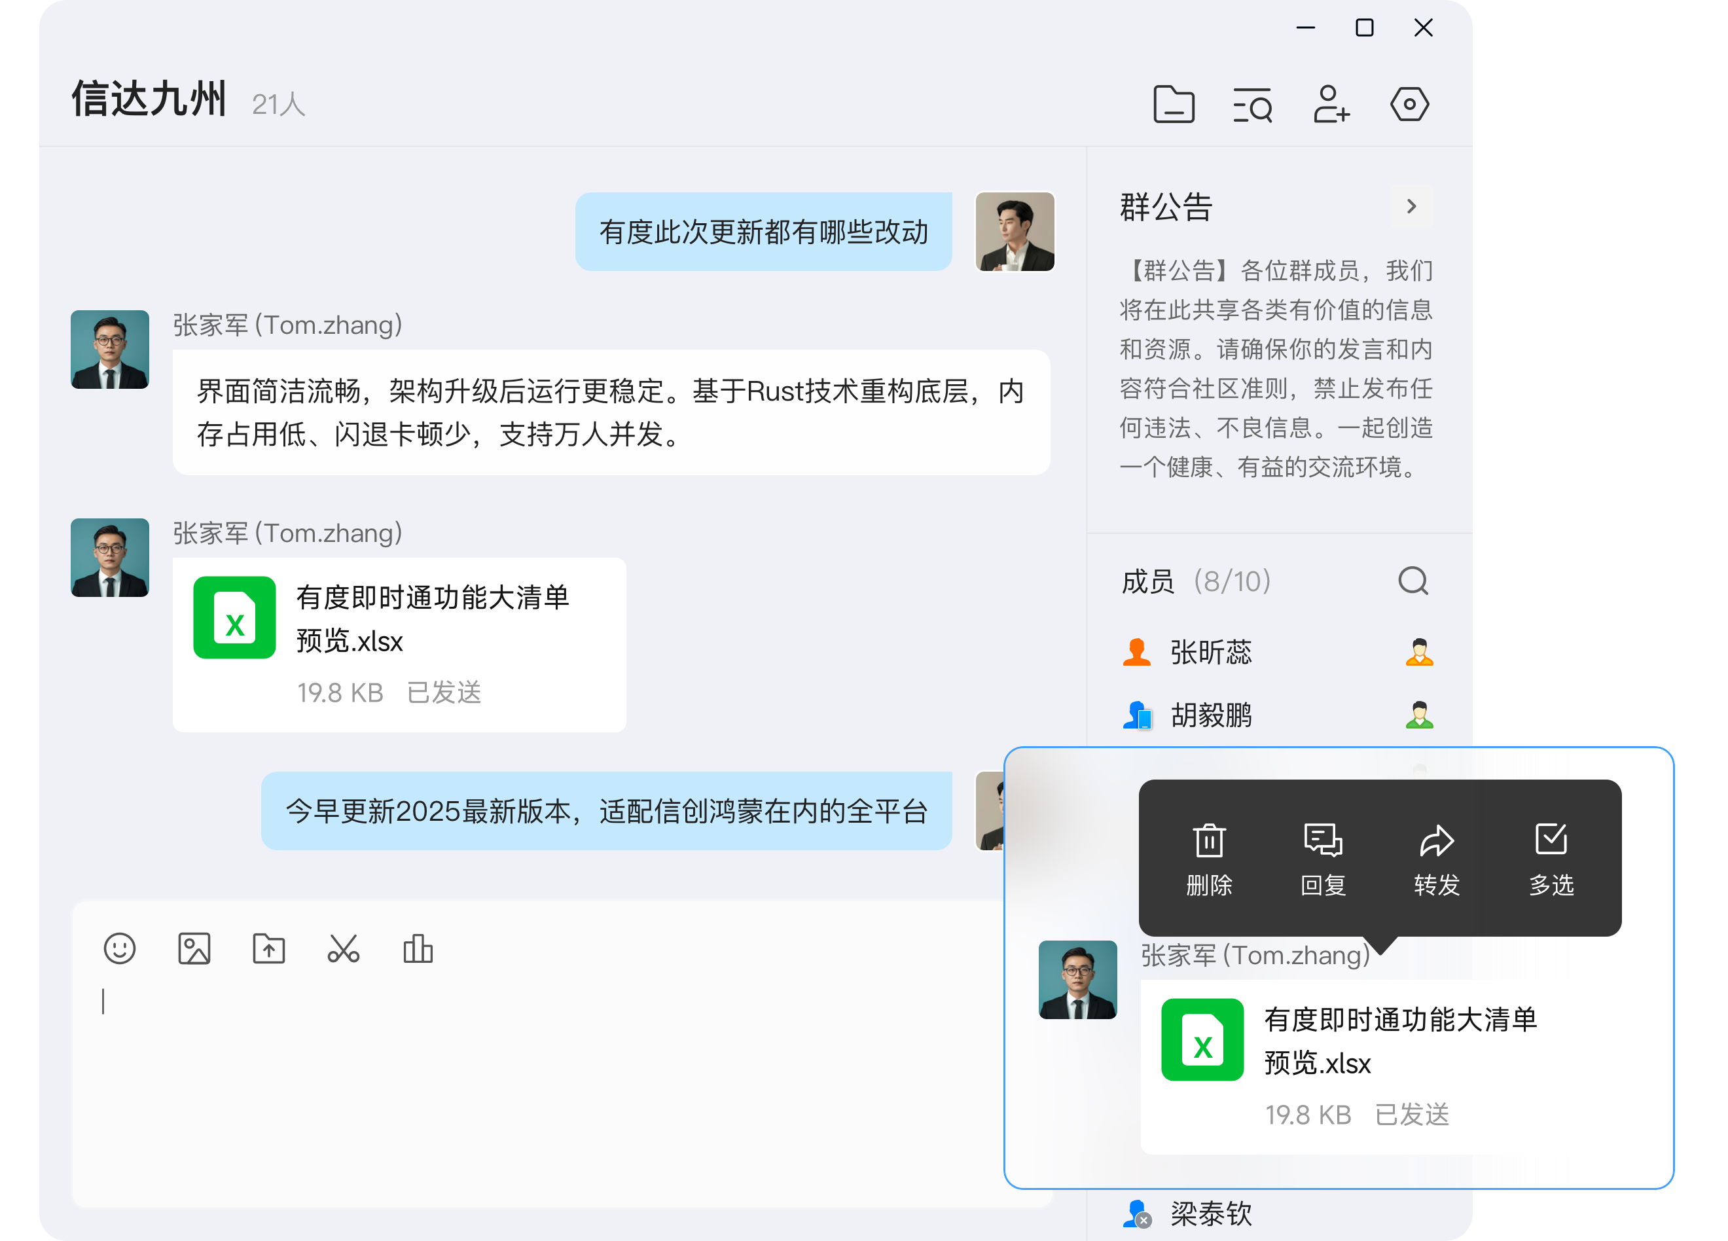
Task: Click the 21人 member count
Action: tap(278, 104)
